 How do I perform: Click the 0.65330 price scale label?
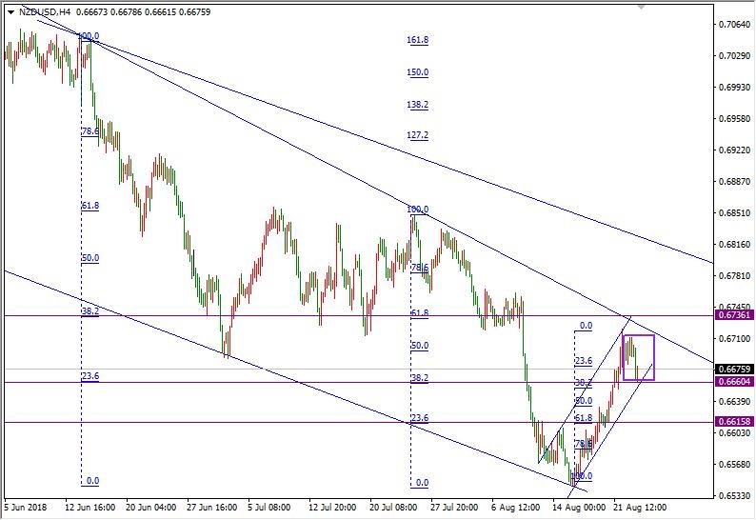click(x=733, y=495)
